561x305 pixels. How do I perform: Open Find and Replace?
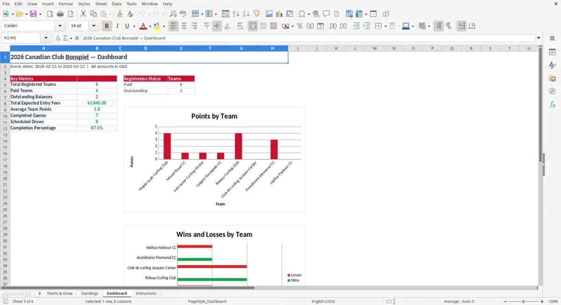(x=173, y=14)
